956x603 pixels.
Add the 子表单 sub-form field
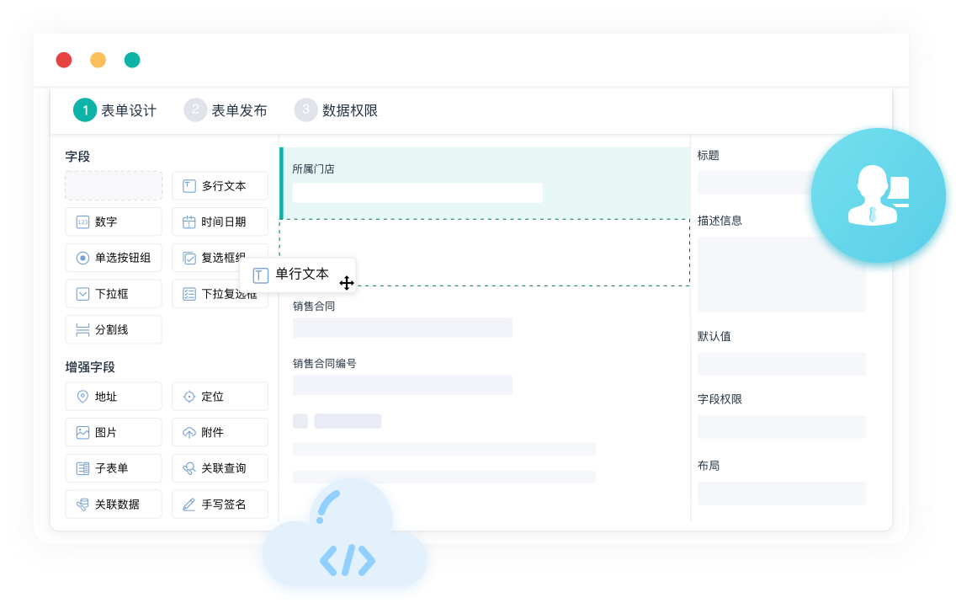[114, 468]
